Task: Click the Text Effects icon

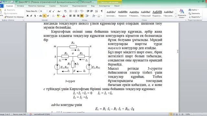Action: click(53, 16)
